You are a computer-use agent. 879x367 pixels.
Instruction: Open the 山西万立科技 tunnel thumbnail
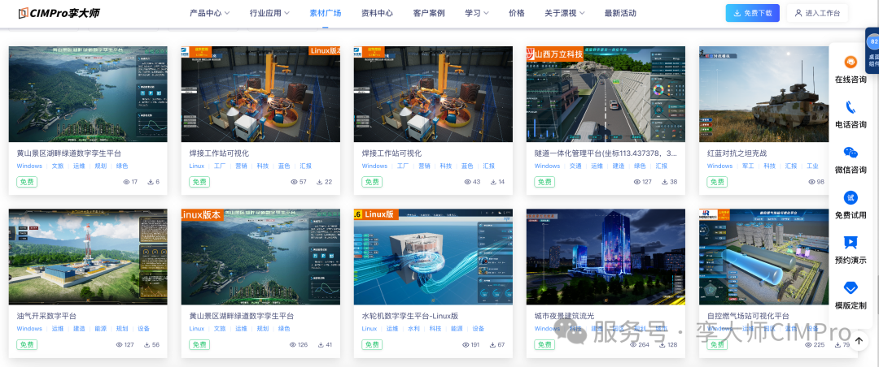606,94
